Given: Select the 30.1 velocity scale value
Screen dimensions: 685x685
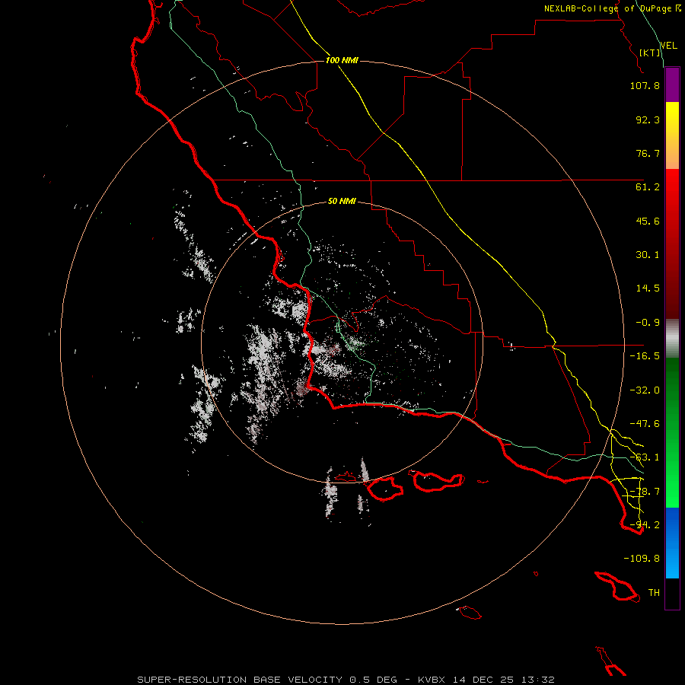Looking at the screenshot, I should pos(648,255).
